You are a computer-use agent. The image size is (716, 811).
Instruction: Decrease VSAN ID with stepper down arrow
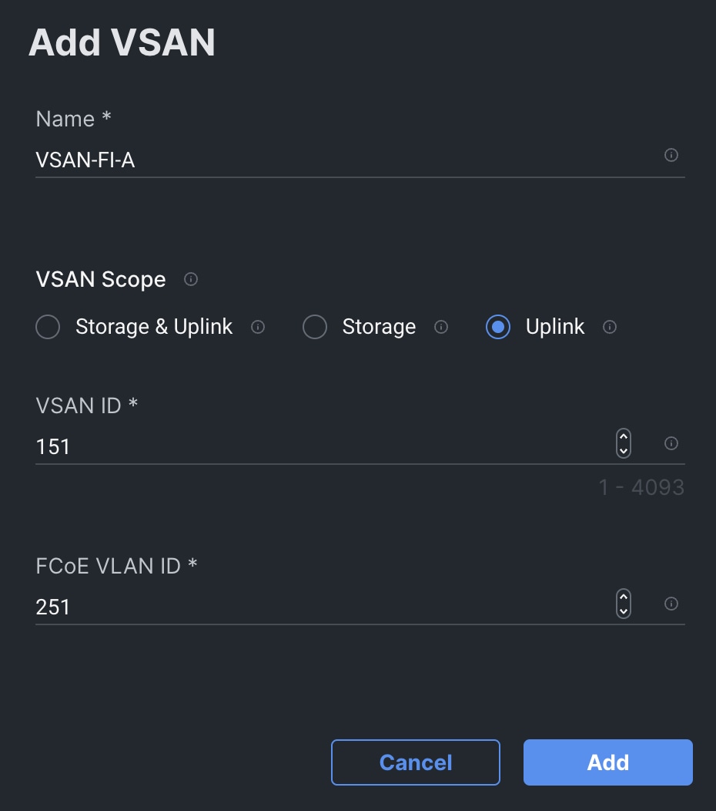coord(624,450)
